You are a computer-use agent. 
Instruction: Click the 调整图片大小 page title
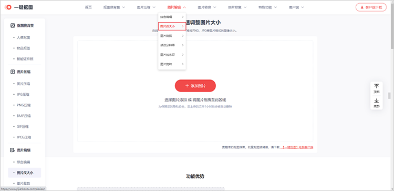point(203,23)
